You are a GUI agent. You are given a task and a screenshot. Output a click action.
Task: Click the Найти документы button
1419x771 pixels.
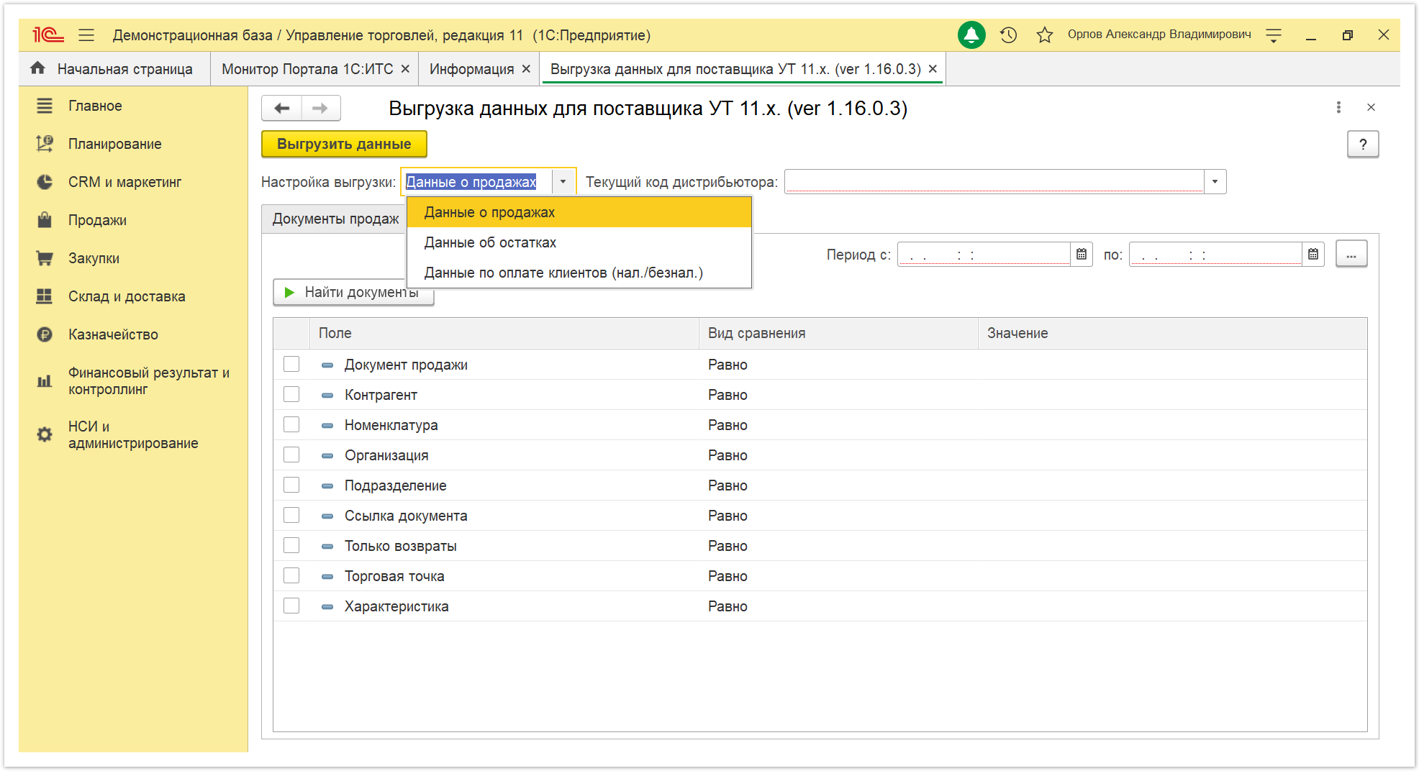353,292
